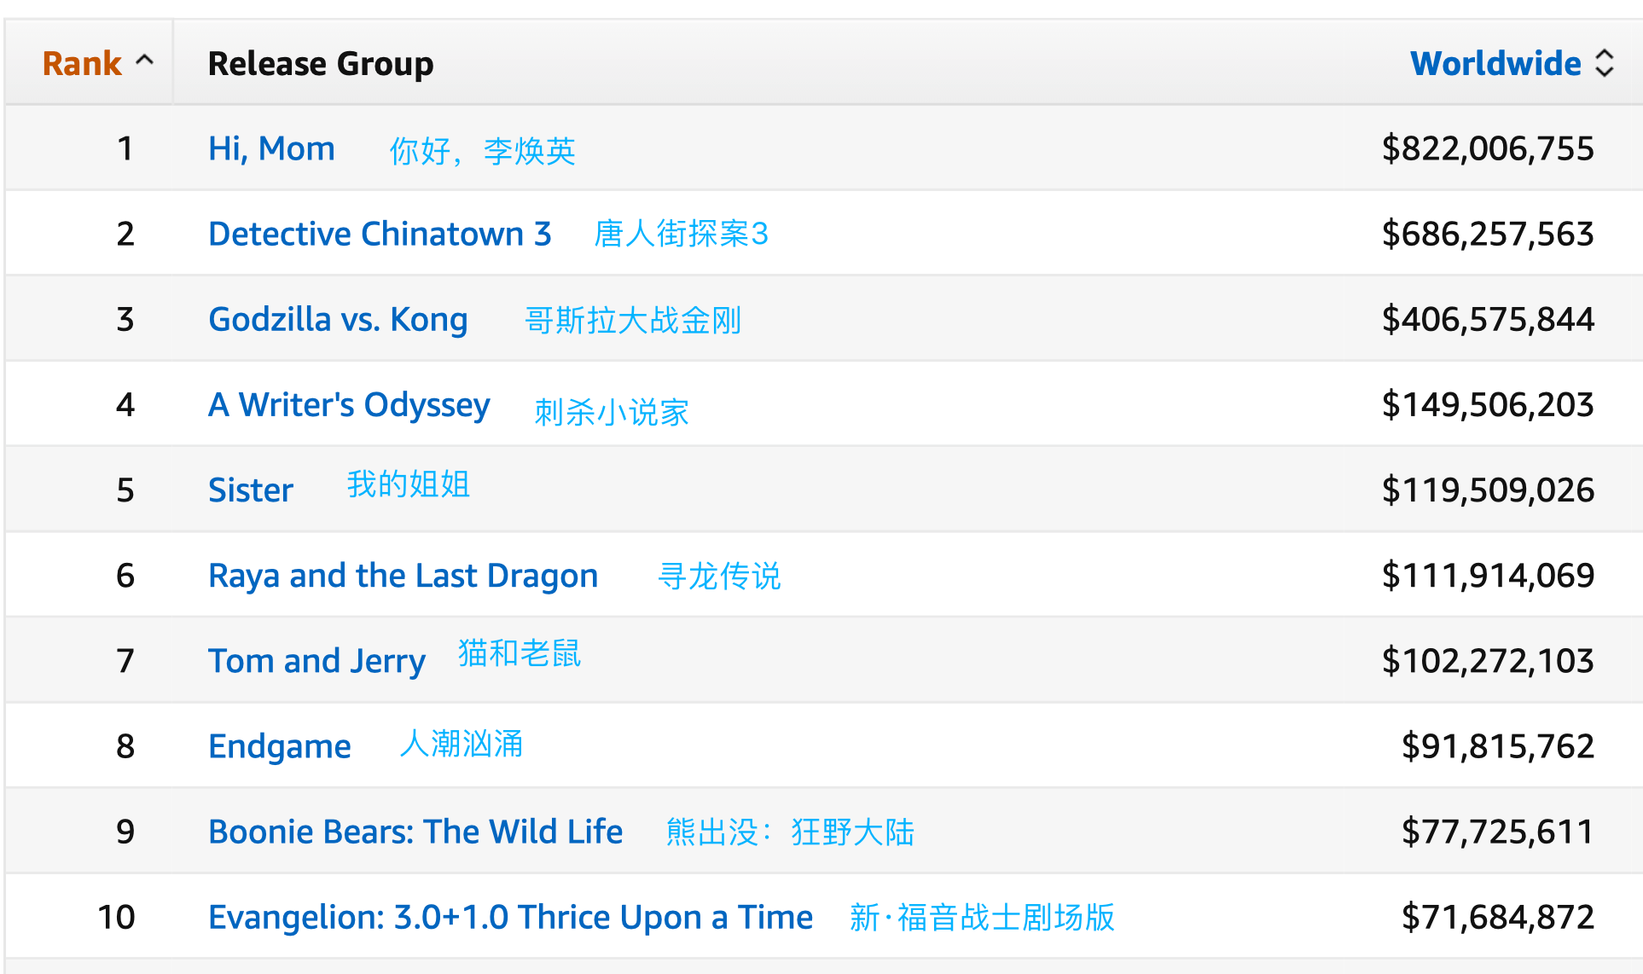Click Chinese title 寻龙传说

coord(719,577)
